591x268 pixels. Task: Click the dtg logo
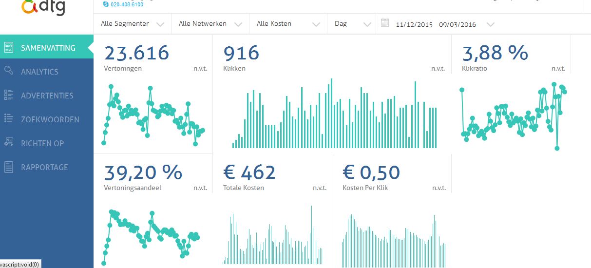pos(44,7)
